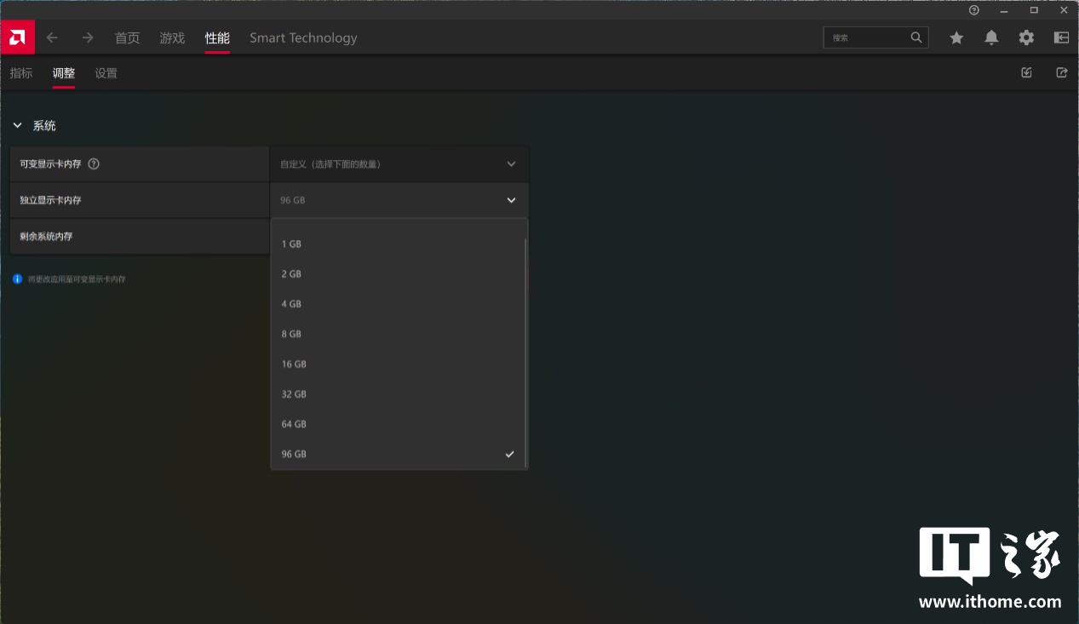Click the dropdown list scrollbar
1079x624 pixels.
coord(526,352)
